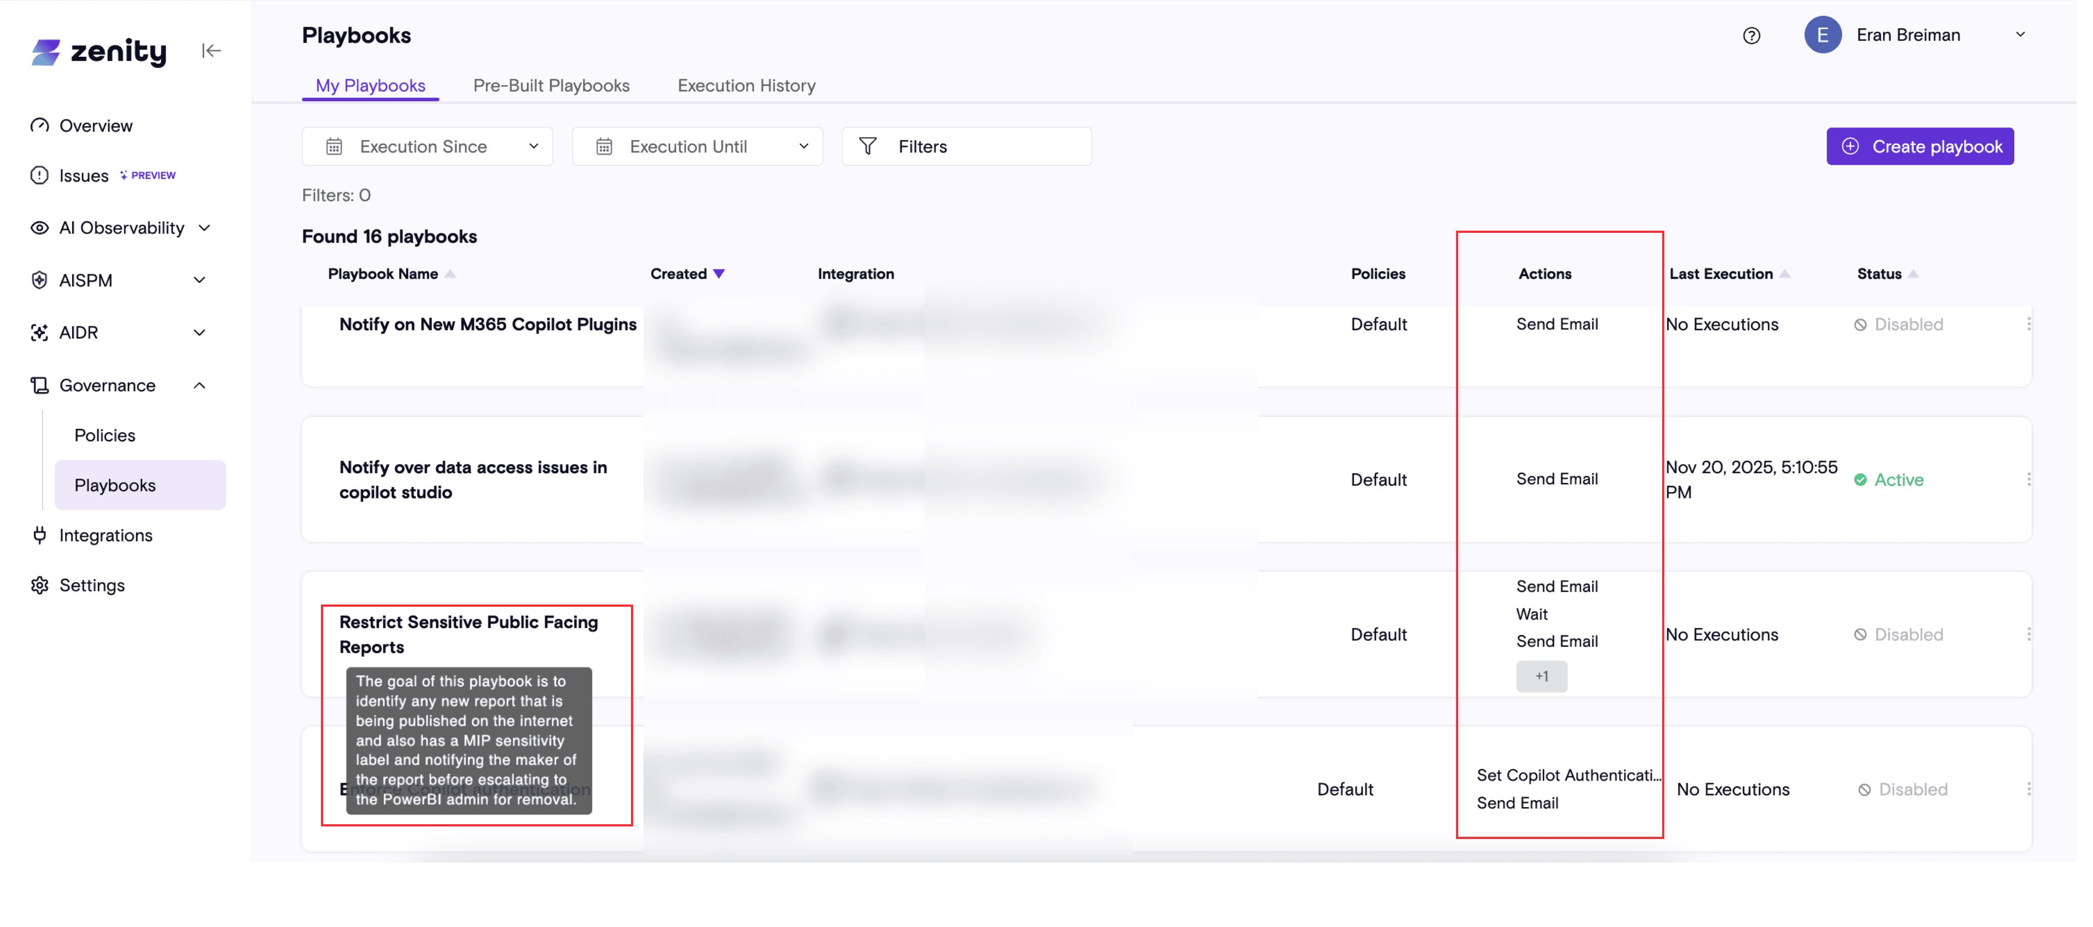Viewport: 2093px width, 927px height.
Task: Click the Filters: 0 count text
Action: point(336,195)
